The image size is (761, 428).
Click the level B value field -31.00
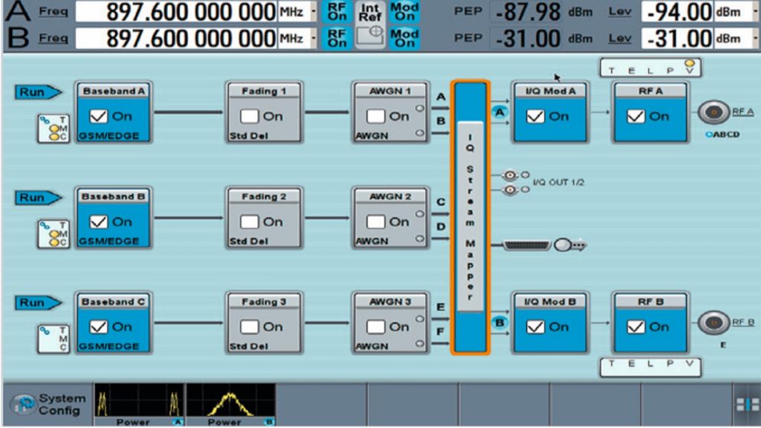[x=678, y=39]
